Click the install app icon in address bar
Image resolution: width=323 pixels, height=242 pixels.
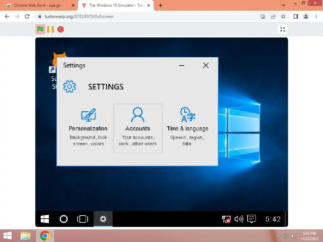point(263,16)
